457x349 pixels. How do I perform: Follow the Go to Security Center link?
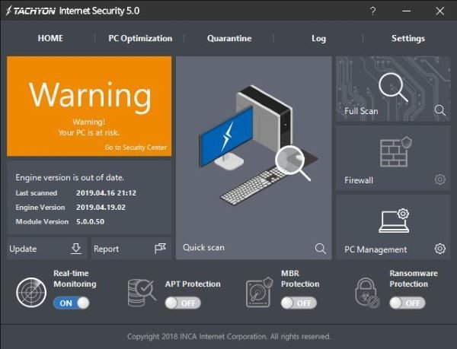coord(136,148)
